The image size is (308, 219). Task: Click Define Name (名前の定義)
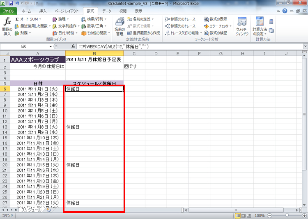[x=139, y=19]
